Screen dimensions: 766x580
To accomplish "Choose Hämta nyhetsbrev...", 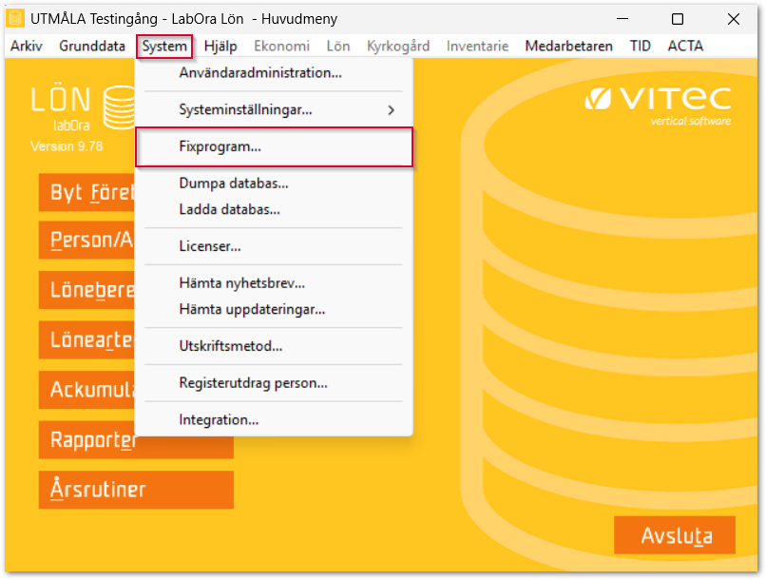I will 274,283.
